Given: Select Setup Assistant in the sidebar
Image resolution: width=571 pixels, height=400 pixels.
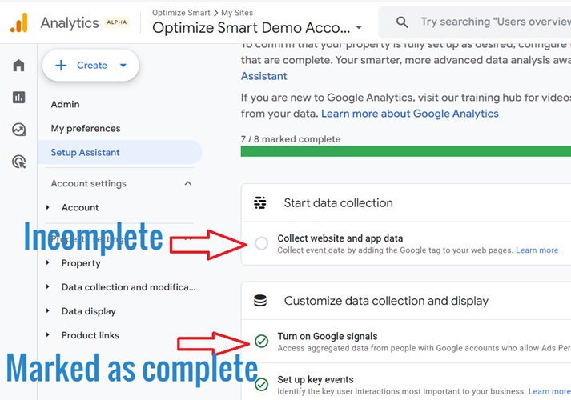Looking at the screenshot, I should 120,152.
